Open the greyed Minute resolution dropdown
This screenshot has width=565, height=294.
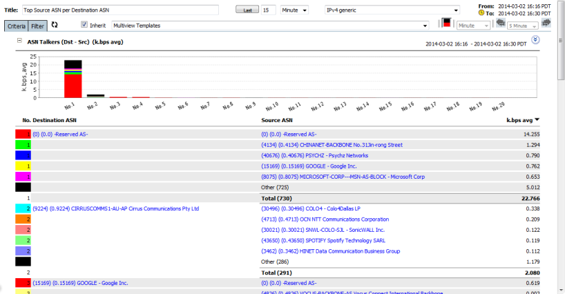pyautogui.click(x=473, y=26)
